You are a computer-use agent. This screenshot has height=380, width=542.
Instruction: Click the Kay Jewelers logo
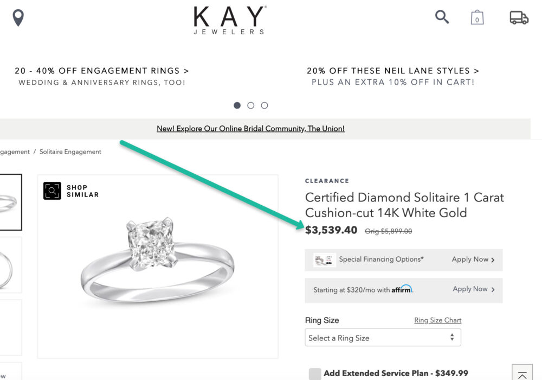[229, 20]
